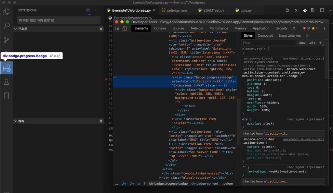Toggle the .cls class editor in Styles
This screenshot has height=193, width=333.
(312, 43)
